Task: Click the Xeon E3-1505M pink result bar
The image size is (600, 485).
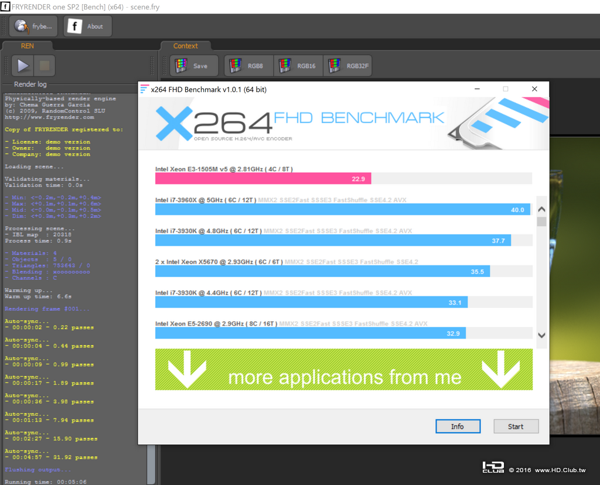Action: pyautogui.click(x=263, y=178)
